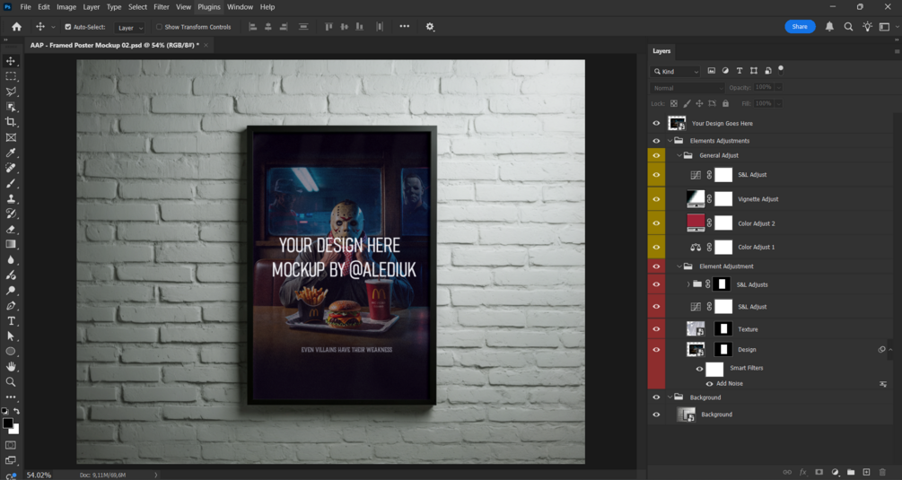Viewport: 902px width, 480px height.
Task: Select the Eraser tool
Action: click(11, 229)
